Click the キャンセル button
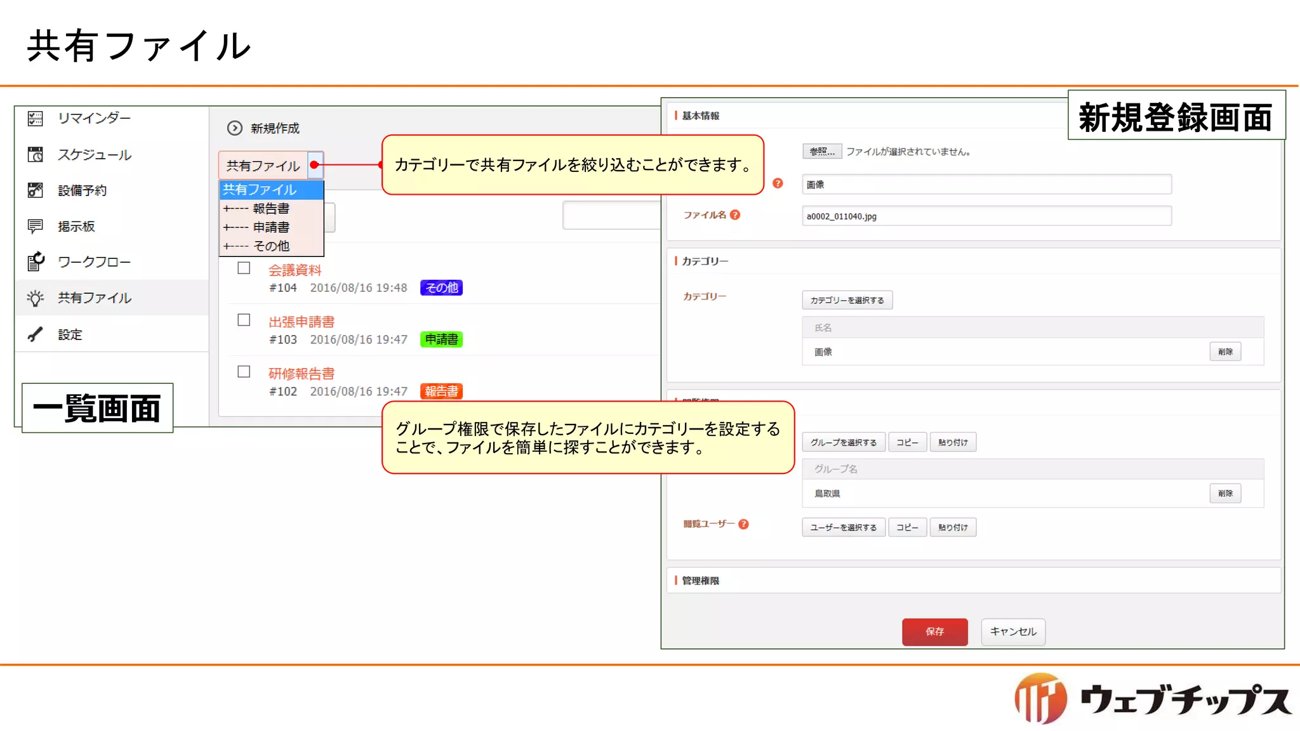1300x731 pixels. click(1013, 632)
